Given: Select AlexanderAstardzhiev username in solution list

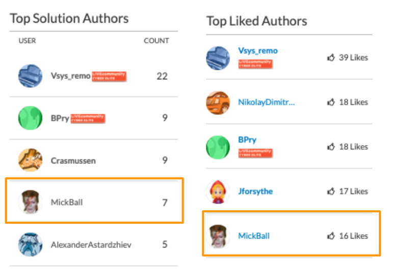Looking at the screenshot, I should pyautogui.click(x=91, y=245).
